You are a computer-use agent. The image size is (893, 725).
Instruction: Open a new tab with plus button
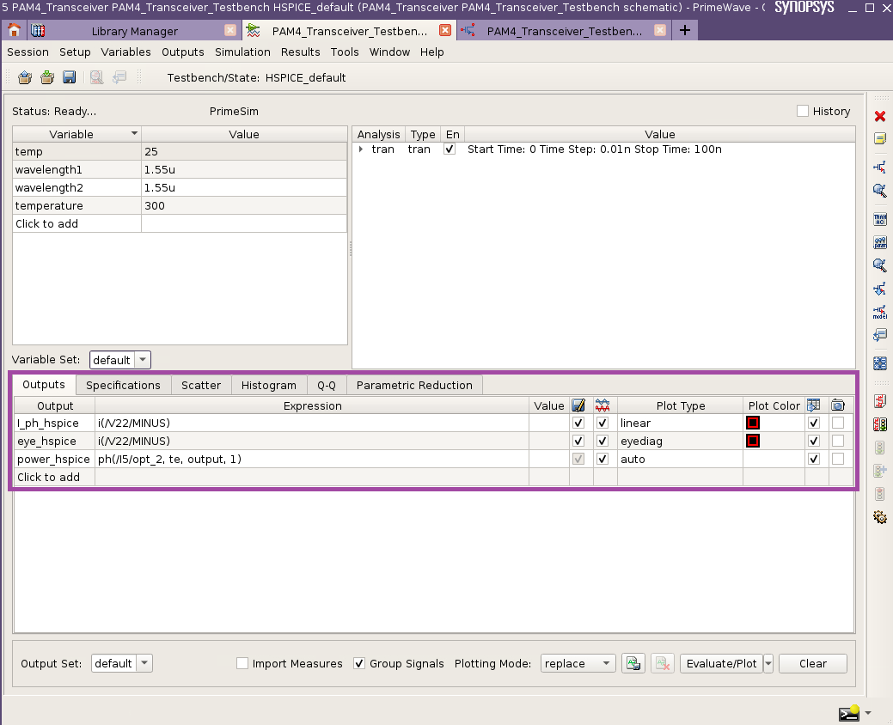coord(684,30)
